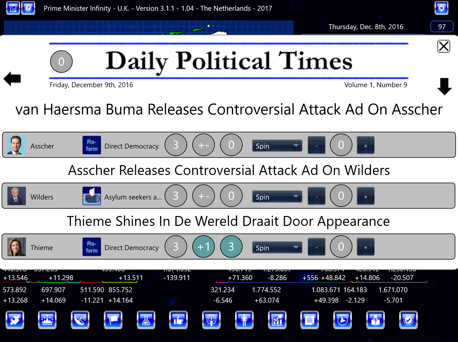Toggle the +- response for the Wilders story

tap(203, 196)
